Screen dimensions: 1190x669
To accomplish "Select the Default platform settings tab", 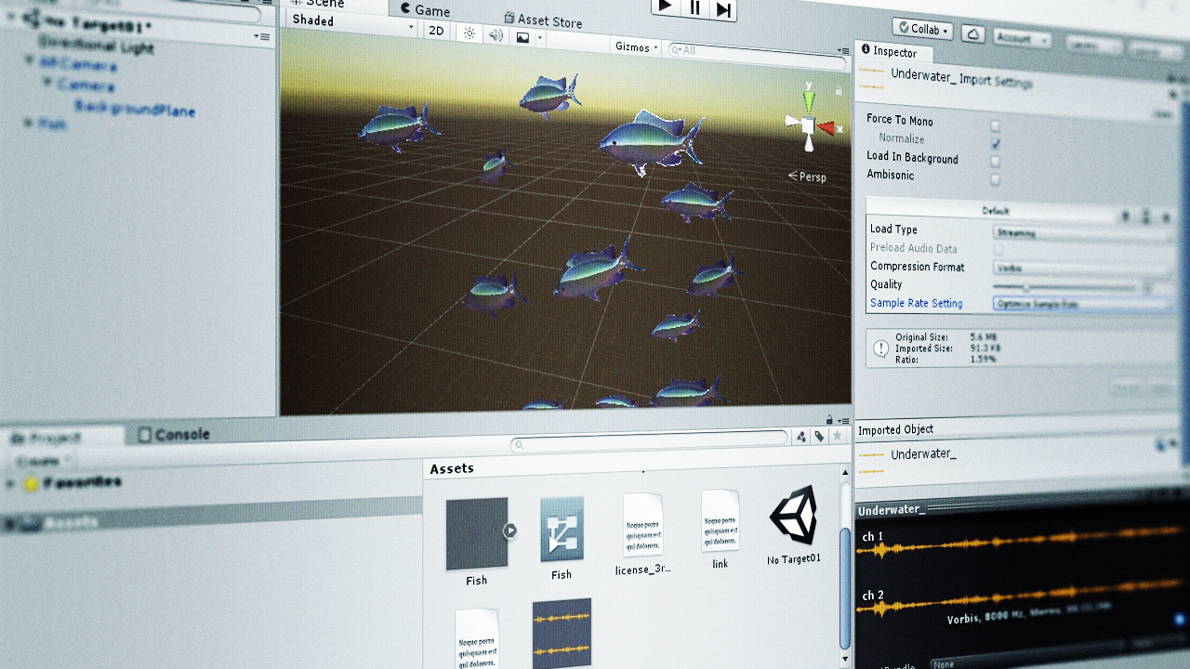I will (x=994, y=211).
